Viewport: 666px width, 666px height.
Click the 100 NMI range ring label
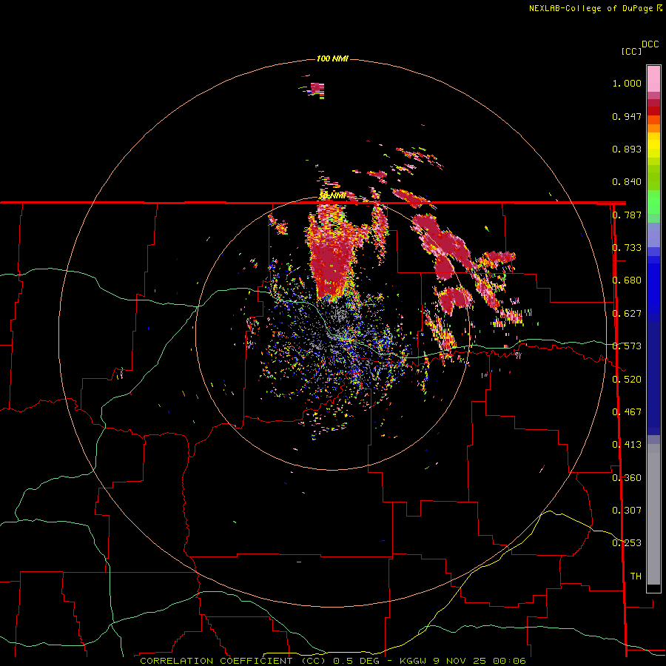[x=332, y=58]
